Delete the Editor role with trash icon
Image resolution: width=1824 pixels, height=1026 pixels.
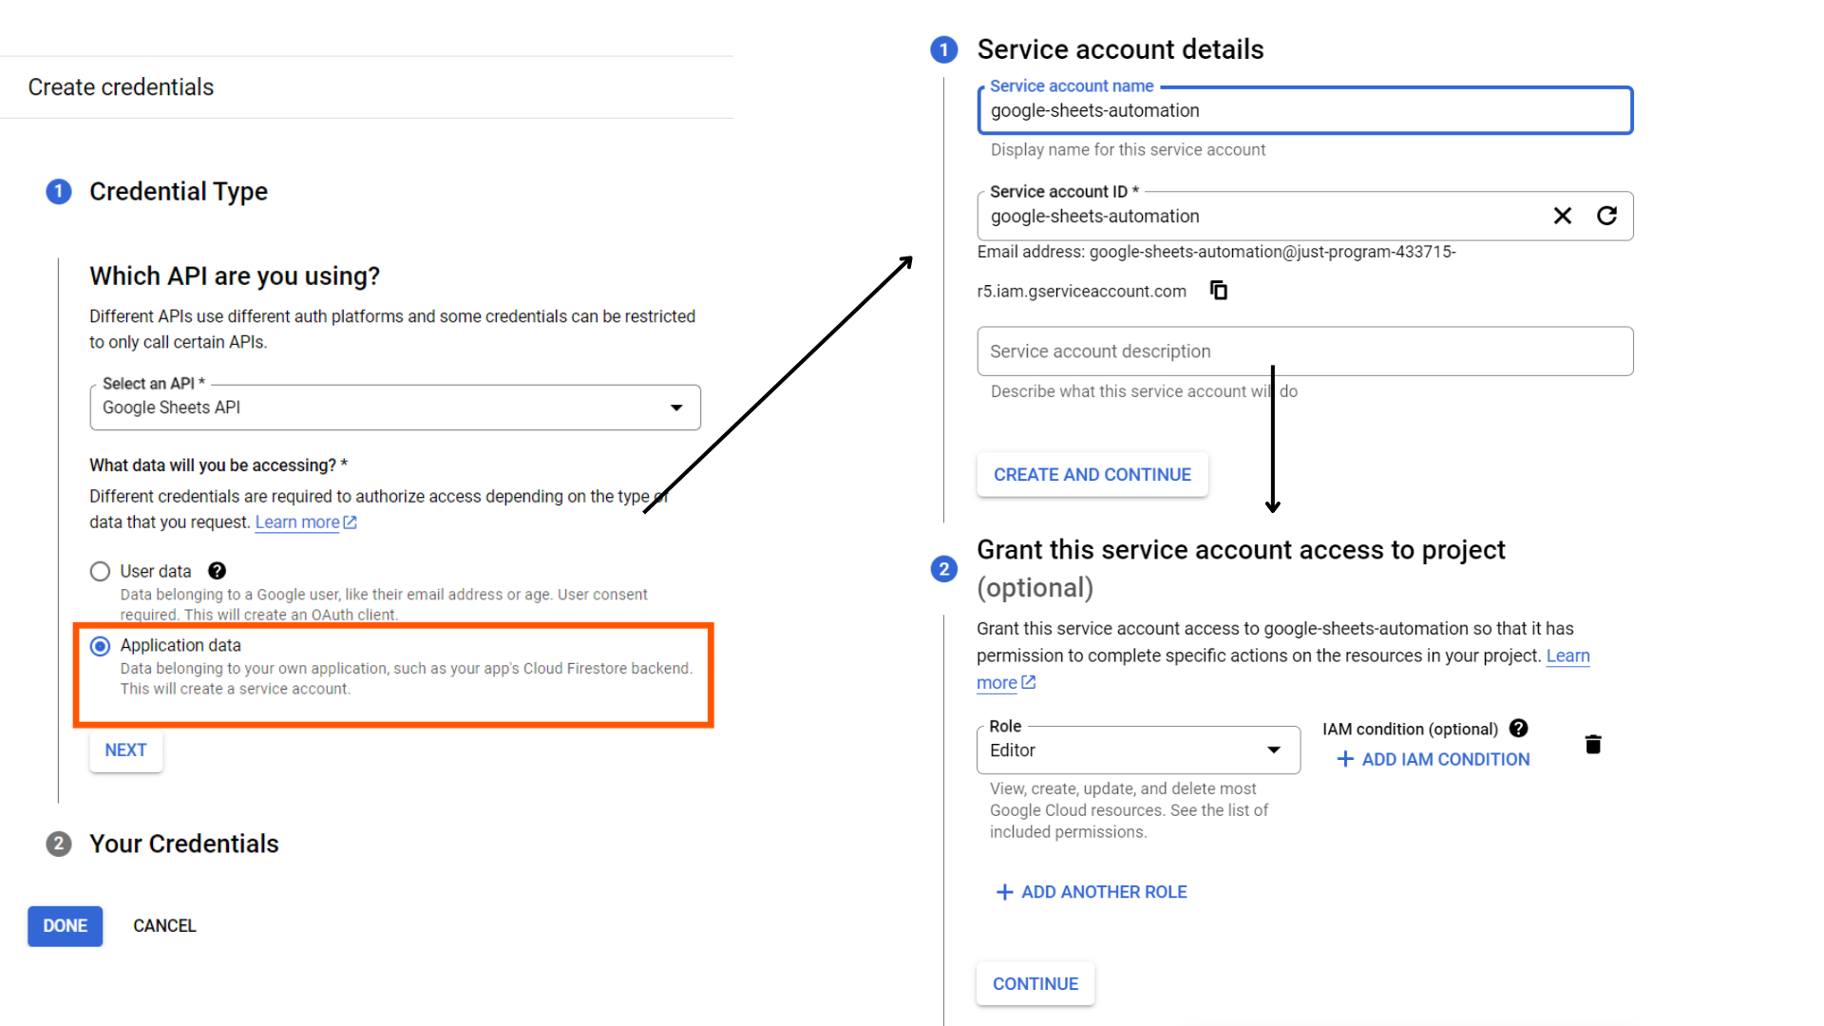[1593, 744]
